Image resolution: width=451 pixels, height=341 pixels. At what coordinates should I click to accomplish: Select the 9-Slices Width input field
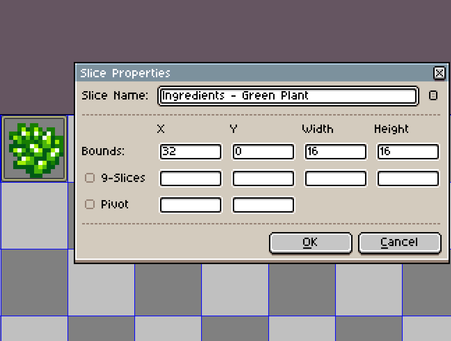335,179
